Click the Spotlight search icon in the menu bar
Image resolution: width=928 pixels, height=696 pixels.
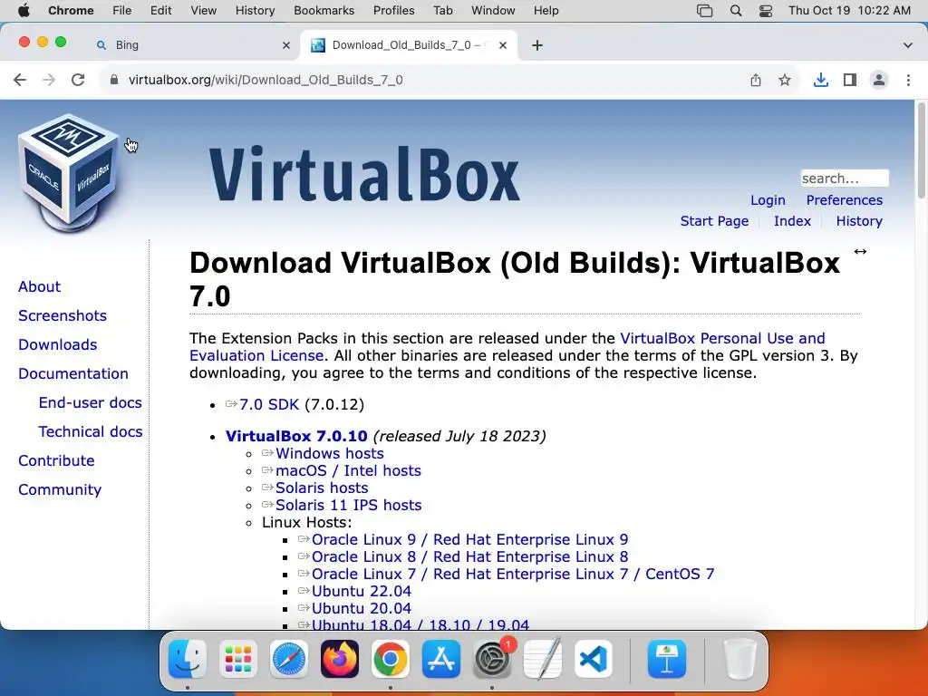(736, 11)
